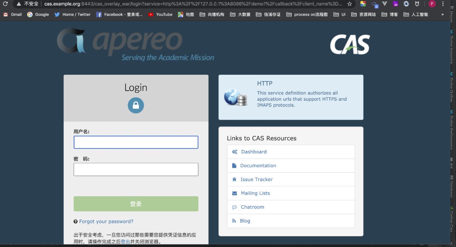Focus the 用户名 username input field
The height and width of the screenshot is (247, 456).
pyautogui.click(x=136, y=142)
